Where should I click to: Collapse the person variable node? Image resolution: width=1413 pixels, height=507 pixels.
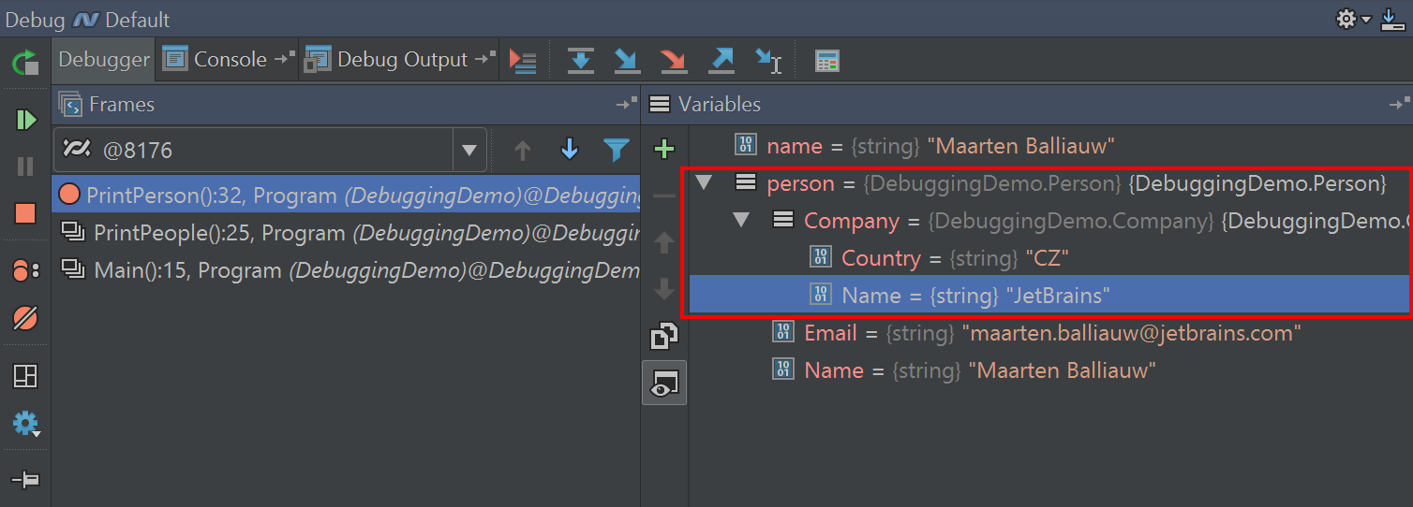coord(705,183)
